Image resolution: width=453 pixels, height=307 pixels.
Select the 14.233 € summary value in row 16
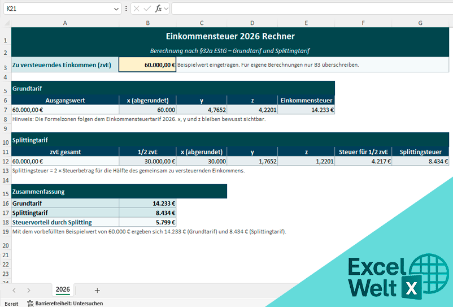coord(147,203)
